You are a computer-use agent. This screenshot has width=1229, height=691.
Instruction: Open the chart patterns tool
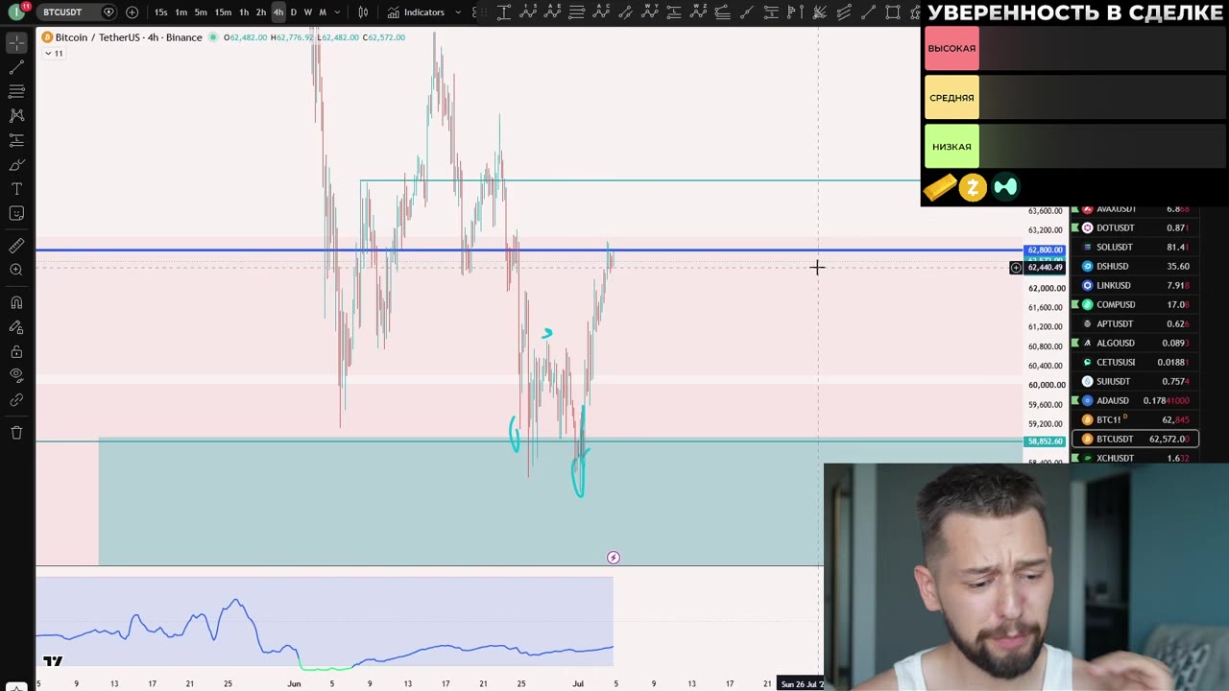tap(16, 115)
